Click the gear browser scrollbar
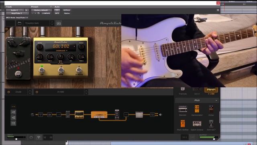 coord(220,117)
